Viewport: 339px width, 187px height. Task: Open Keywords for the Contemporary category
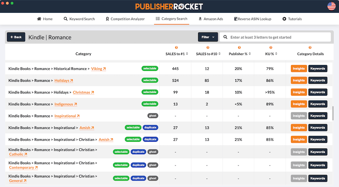318,165
